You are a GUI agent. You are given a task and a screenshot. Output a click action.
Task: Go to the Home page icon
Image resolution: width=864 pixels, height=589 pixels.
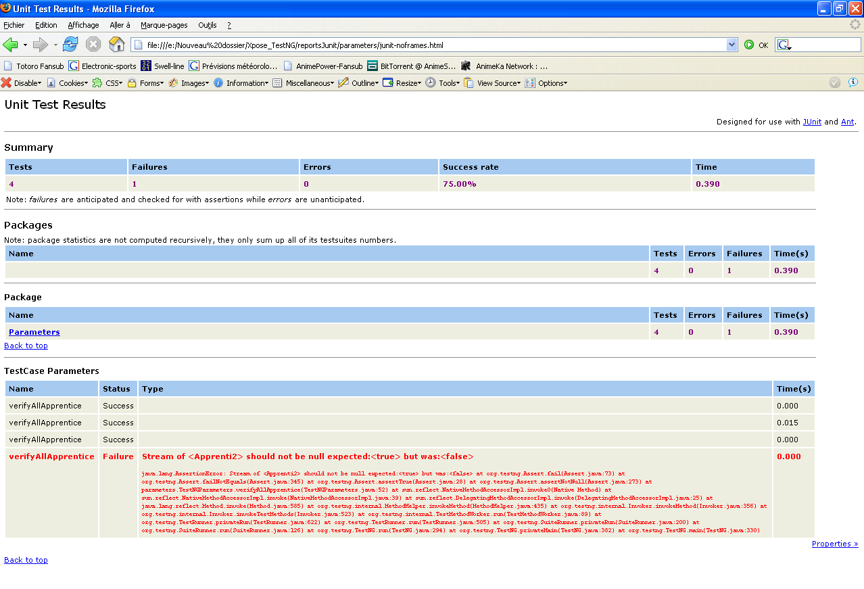click(x=117, y=45)
